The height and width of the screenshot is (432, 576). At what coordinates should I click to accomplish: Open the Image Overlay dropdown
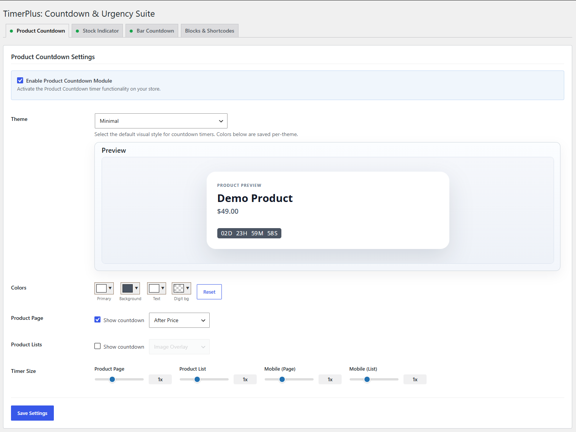(x=179, y=347)
